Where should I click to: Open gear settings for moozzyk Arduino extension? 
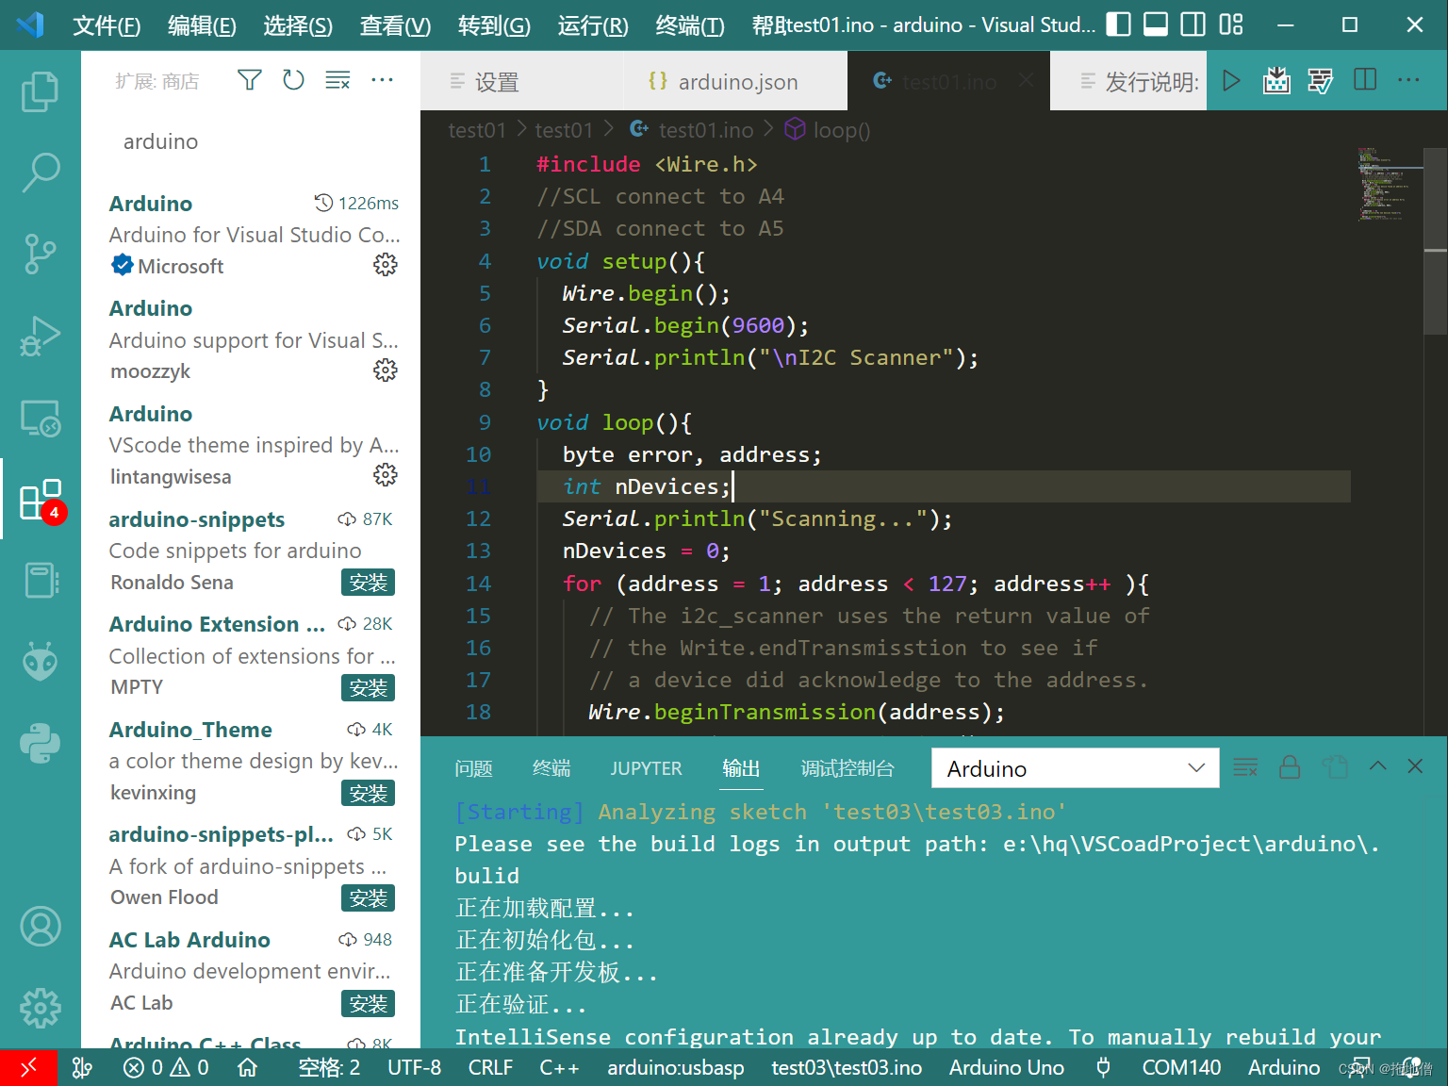click(x=385, y=370)
